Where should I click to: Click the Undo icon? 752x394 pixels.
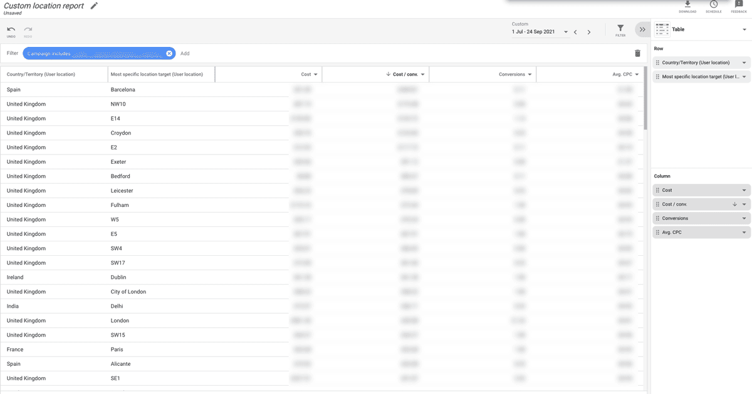[10, 29]
